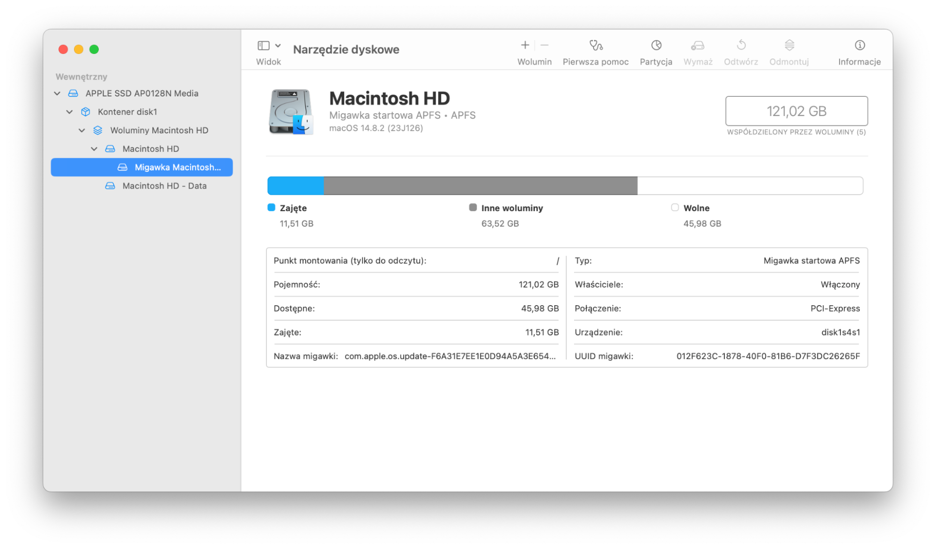The height and width of the screenshot is (549, 936).
Task: Remove volume with the minus icon
Action: [544, 45]
